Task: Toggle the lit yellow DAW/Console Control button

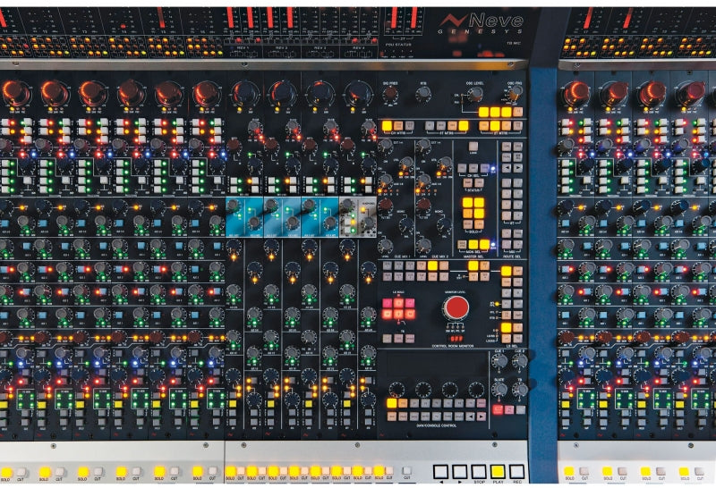Action: point(391,404)
